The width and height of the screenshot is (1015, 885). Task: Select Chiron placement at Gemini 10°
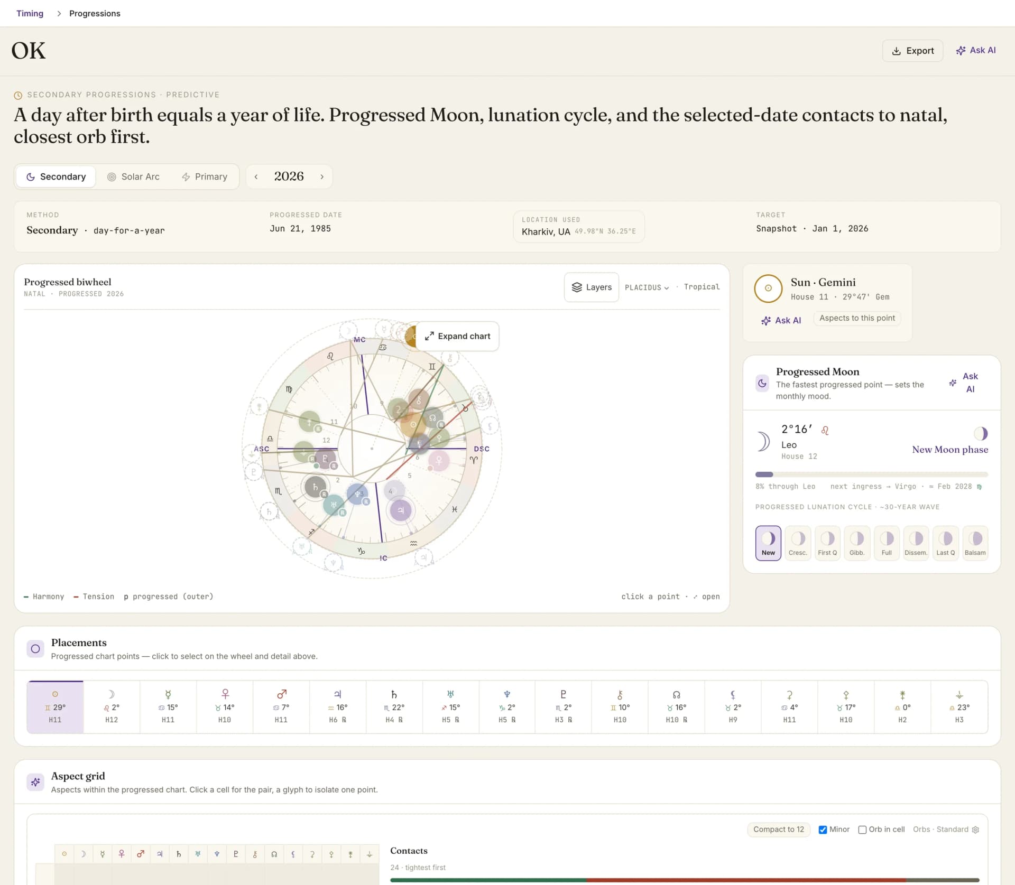point(620,707)
